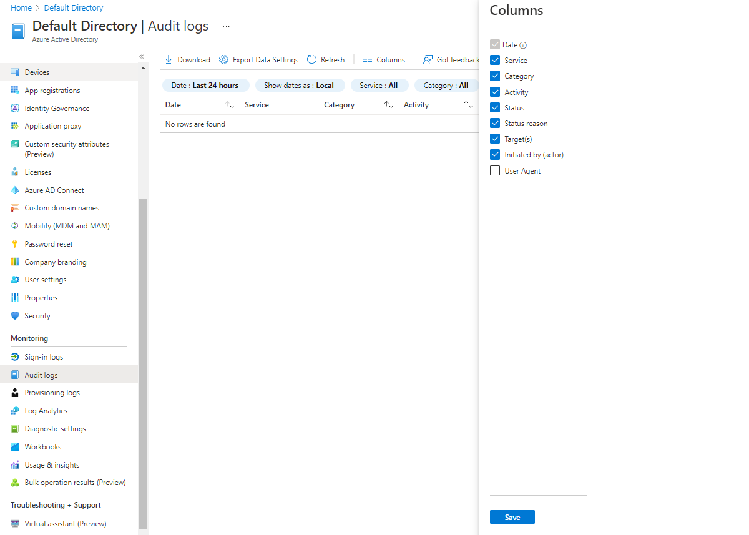Open Audit logs in the sidebar
The image size is (749, 535).
(x=69, y=375)
